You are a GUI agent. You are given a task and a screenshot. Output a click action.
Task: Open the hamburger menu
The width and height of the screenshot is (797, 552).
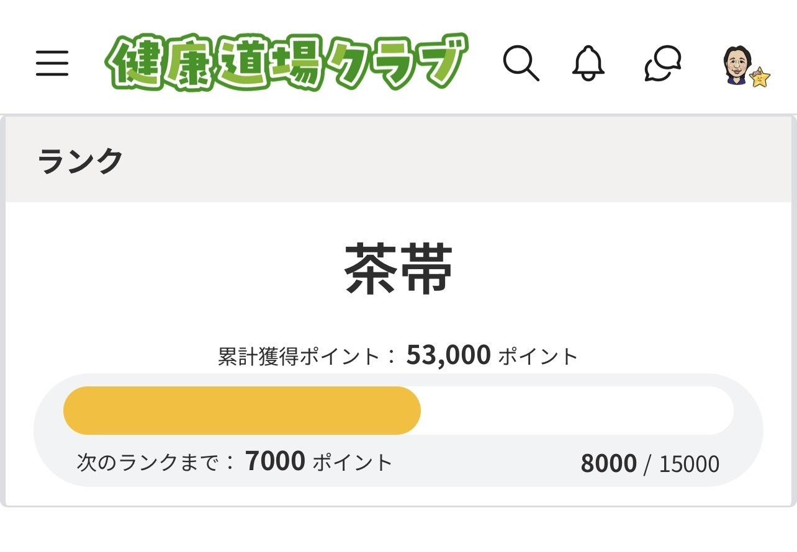click(52, 64)
